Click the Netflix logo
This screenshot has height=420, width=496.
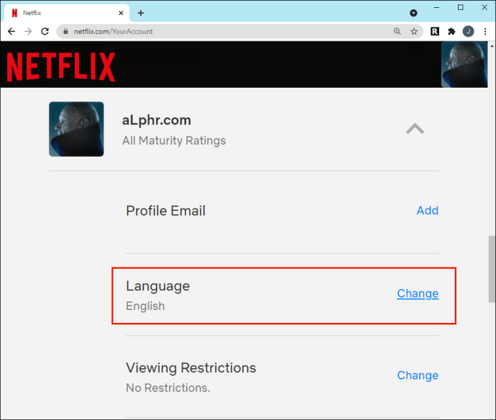tap(61, 67)
